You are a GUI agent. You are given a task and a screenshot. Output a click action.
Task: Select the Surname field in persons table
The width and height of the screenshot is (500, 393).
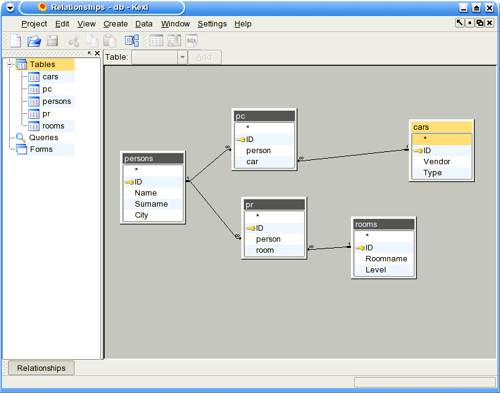(151, 204)
